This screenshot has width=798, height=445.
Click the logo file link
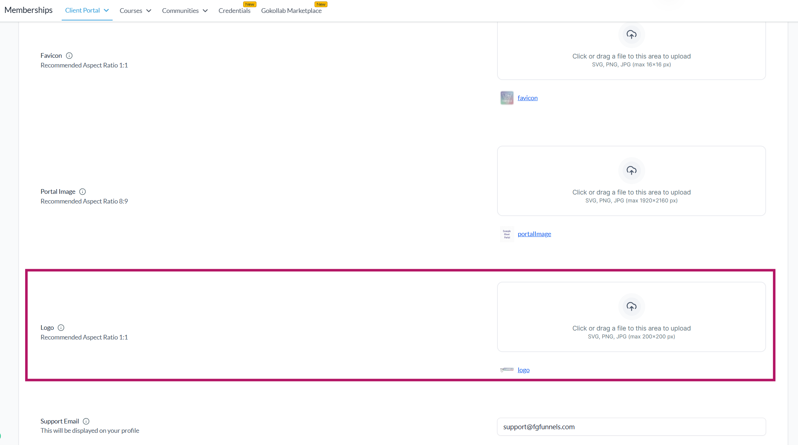pos(523,370)
